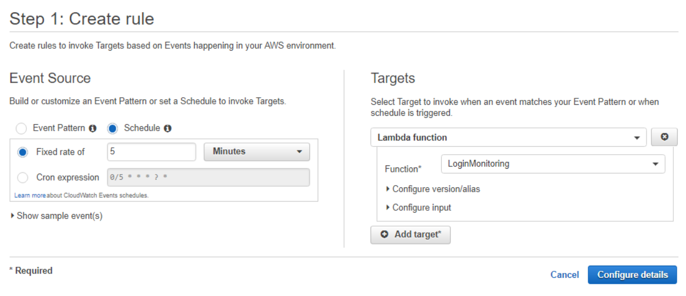Screen dimensions: 686x296
Task: Click the Add target button
Action: pyautogui.click(x=411, y=234)
